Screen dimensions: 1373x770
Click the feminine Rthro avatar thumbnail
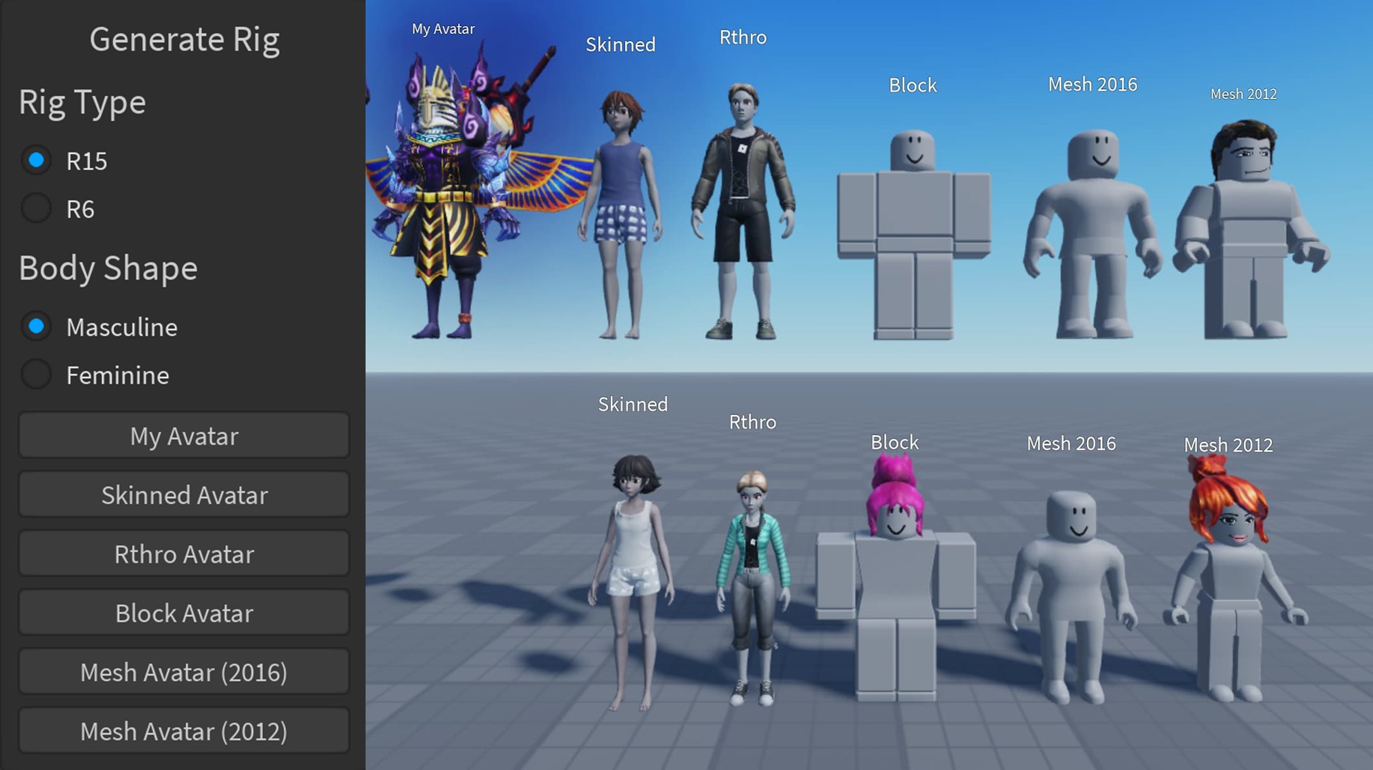pyautogui.click(x=755, y=565)
